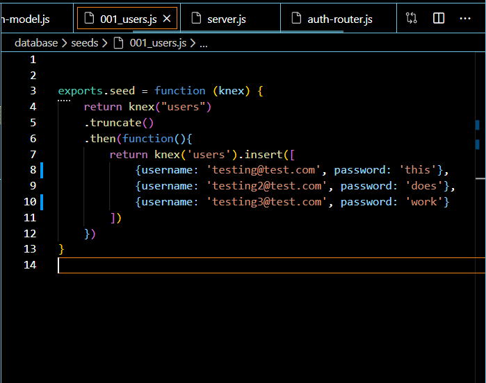This screenshot has width=486, height=383.
Task: Click line number 3 in the gutter
Action: [33, 91]
